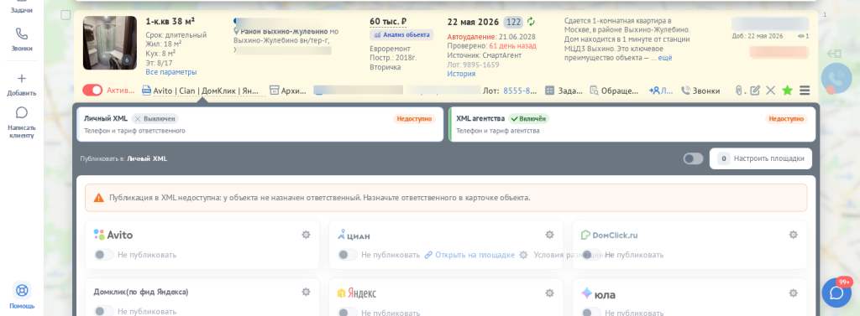Image resolution: width=860 pixels, height=316 pixels.
Task: Click Настроить площадки button
Action: coord(761,158)
